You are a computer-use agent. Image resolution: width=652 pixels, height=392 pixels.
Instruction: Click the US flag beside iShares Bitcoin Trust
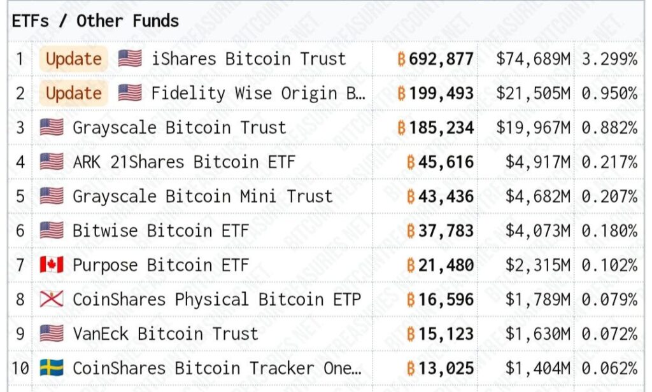pos(130,59)
